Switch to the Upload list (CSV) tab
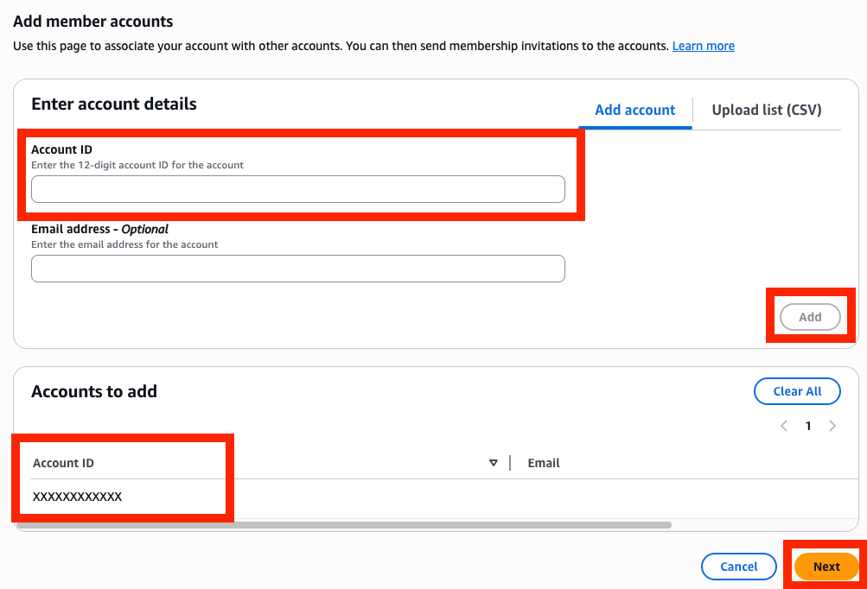The width and height of the screenshot is (867, 589). pos(766,110)
